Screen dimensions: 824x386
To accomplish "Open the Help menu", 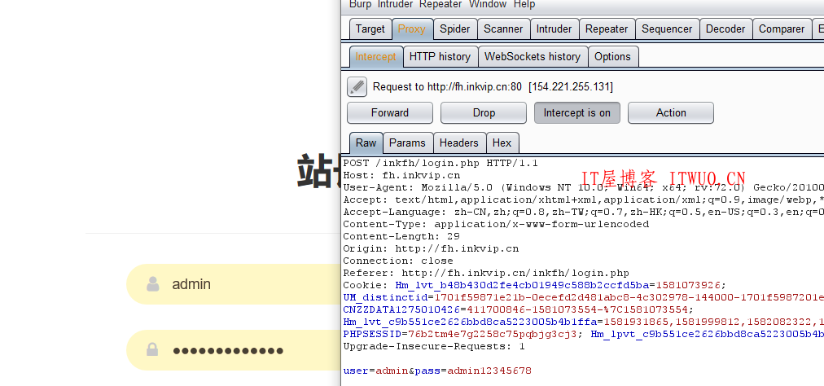I will 524,4.
